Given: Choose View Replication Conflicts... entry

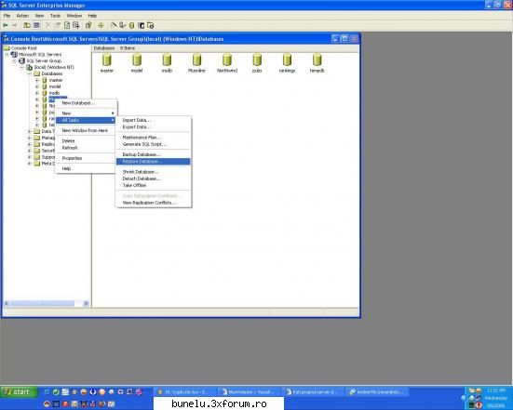Looking at the screenshot, I should coord(153,203).
